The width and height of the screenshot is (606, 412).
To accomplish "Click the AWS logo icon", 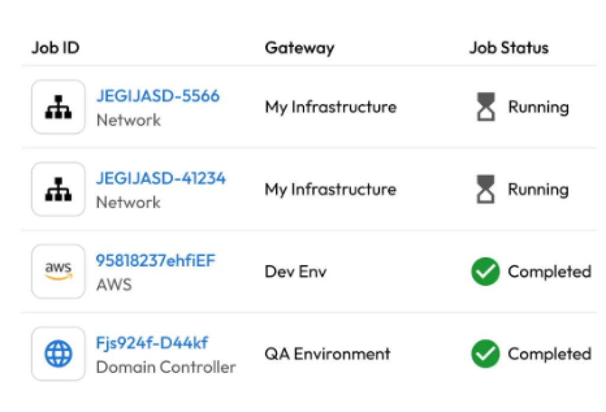I will tap(58, 271).
